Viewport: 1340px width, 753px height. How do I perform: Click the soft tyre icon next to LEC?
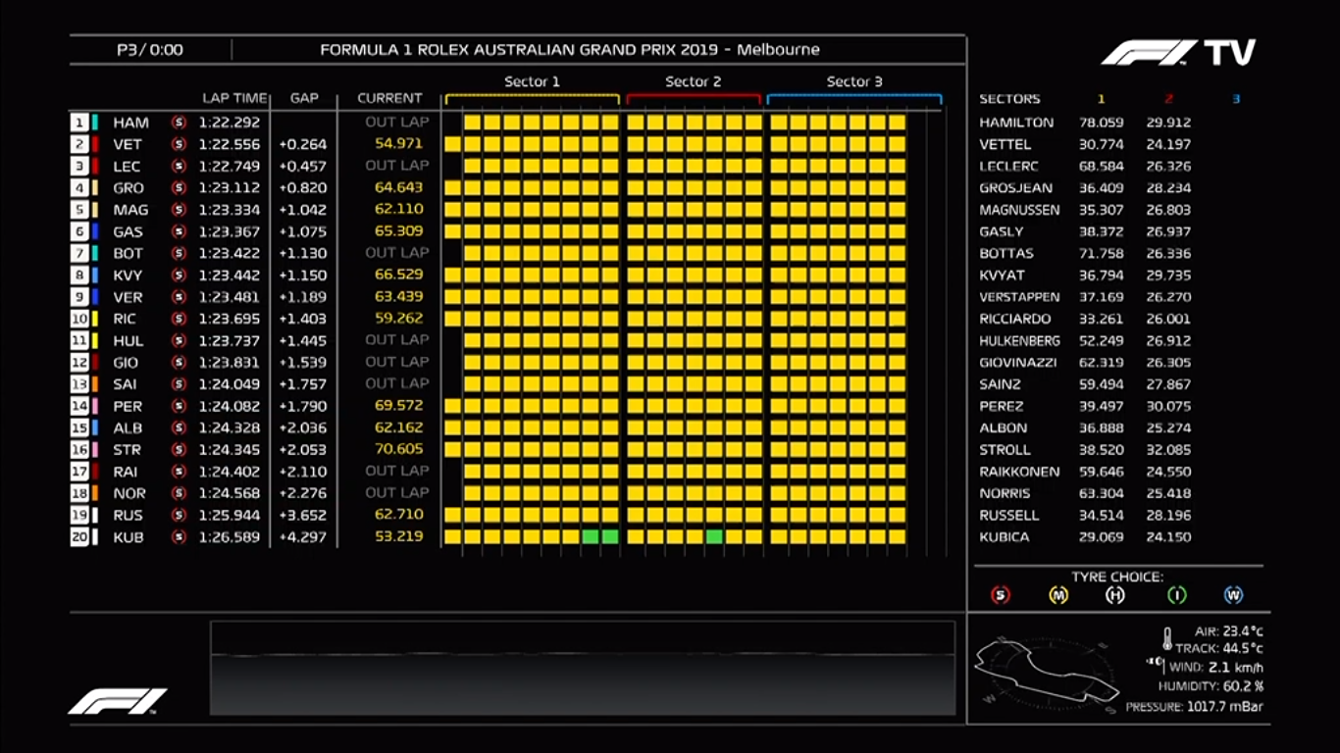(179, 166)
